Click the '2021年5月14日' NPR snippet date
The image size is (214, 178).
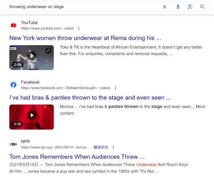(24, 165)
